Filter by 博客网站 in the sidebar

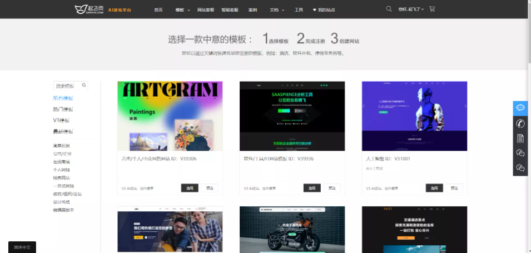[x=62, y=178]
